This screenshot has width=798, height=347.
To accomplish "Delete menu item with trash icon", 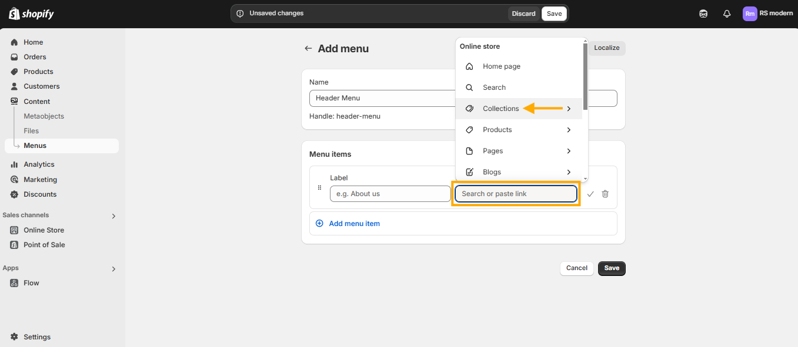I will click(605, 194).
